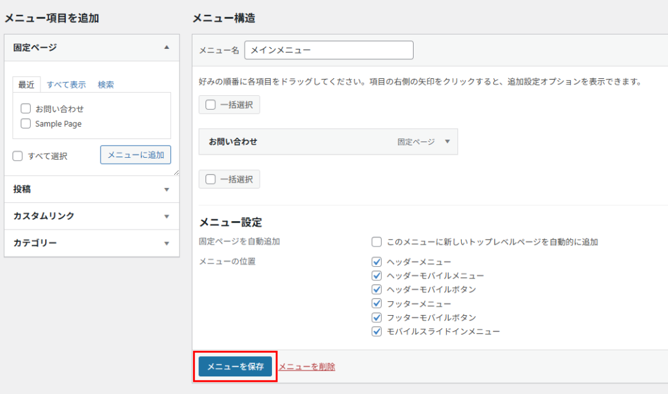This screenshot has height=394, width=668.
Task: Collapse the 固定ページ panel arrow
Action: [x=166, y=48]
